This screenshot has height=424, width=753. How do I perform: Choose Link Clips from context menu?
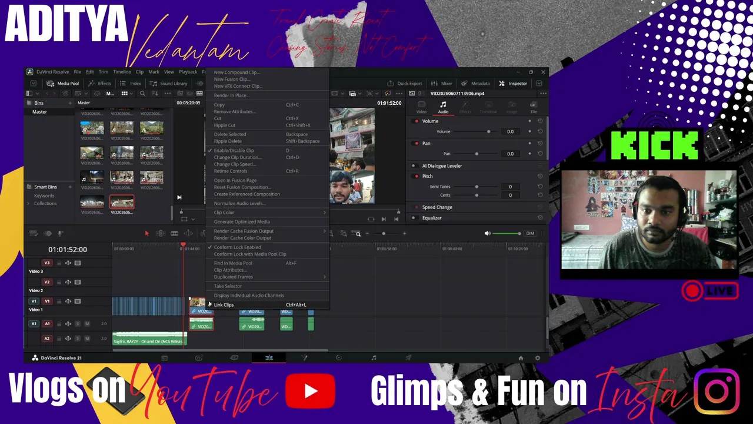tap(266, 305)
